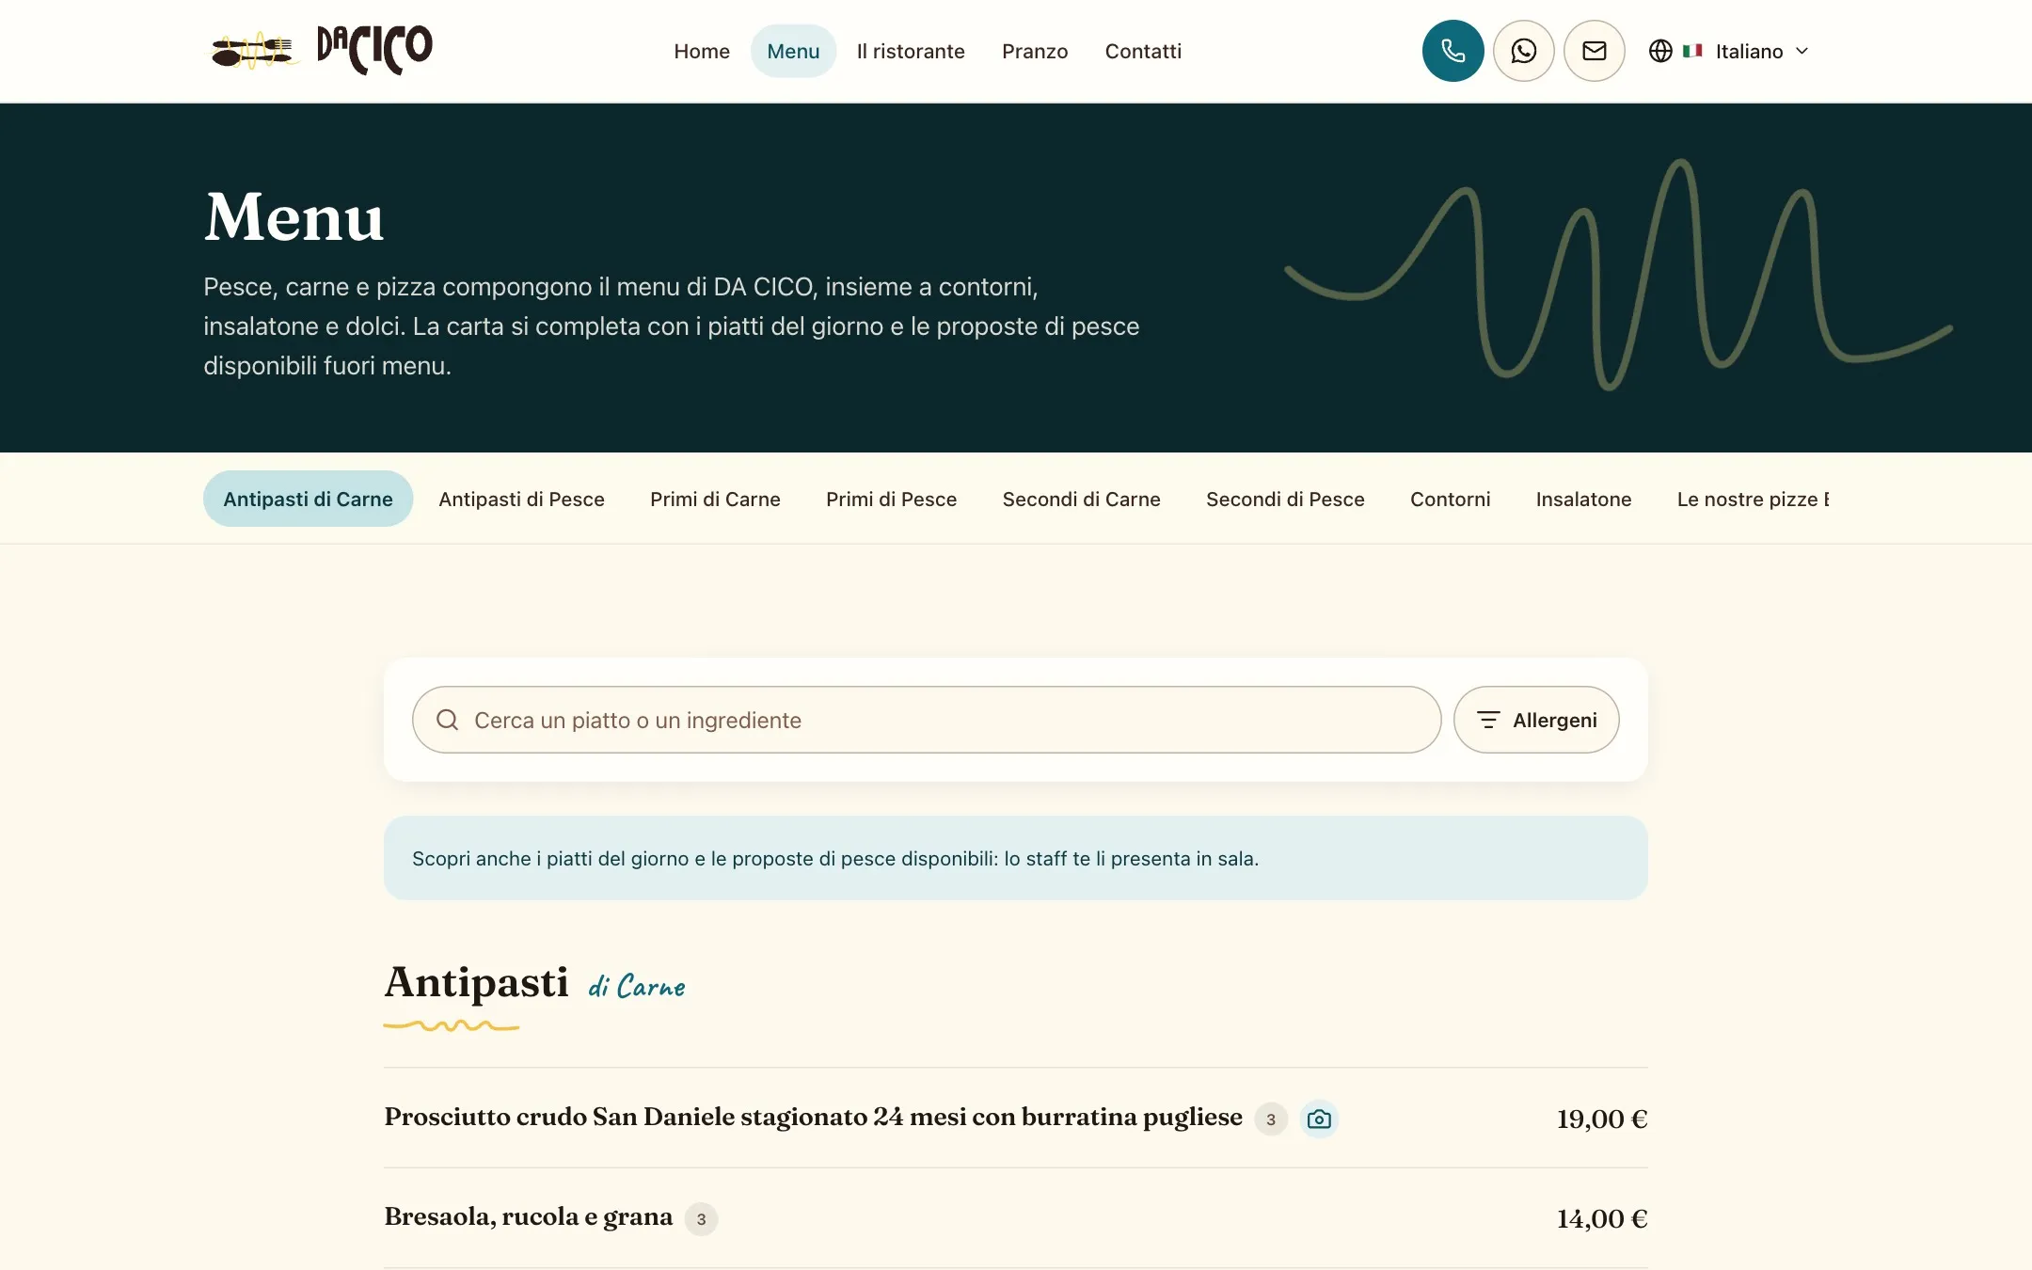
Task: Open the Contatti page
Action: click(x=1143, y=51)
